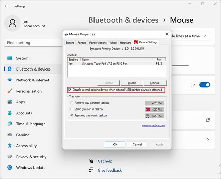Open Network & internet from the sidebar

coord(32,80)
